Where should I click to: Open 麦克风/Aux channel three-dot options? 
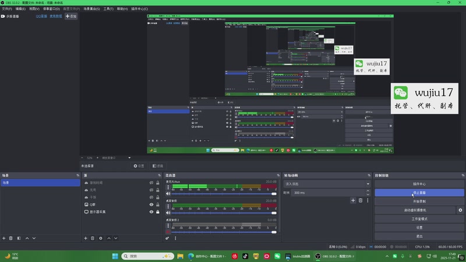coord(168,187)
